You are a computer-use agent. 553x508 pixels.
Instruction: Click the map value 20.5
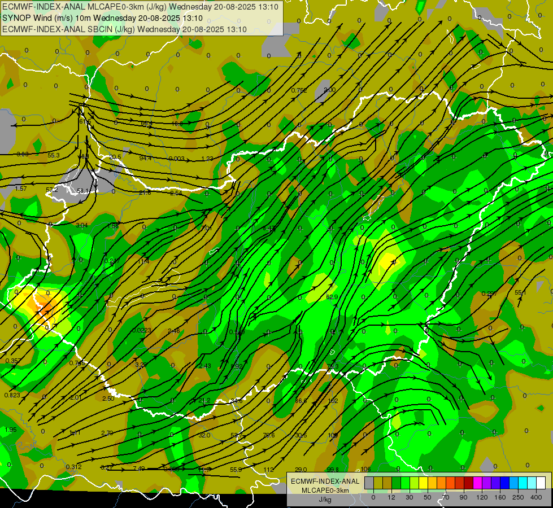pos(115,157)
